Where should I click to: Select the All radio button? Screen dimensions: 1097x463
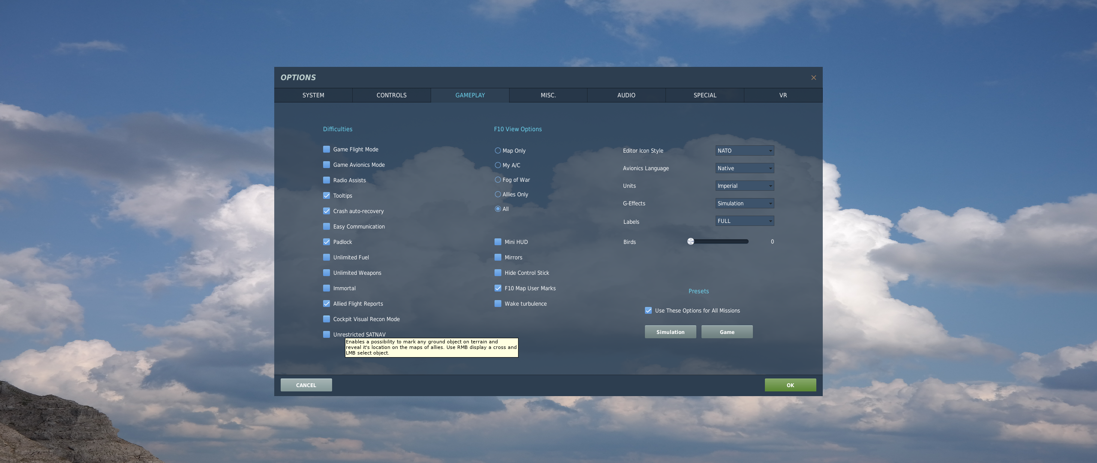(x=498, y=209)
